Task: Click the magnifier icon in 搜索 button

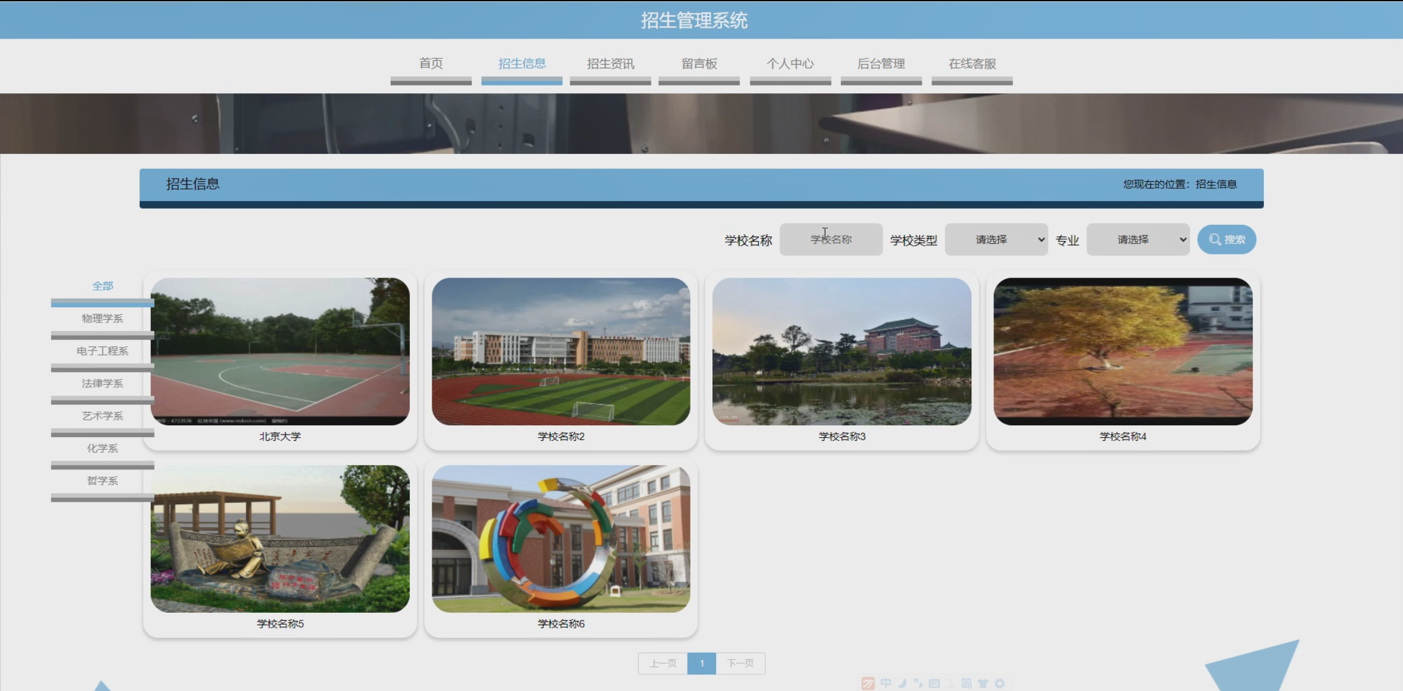Action: pos(1215,240)
